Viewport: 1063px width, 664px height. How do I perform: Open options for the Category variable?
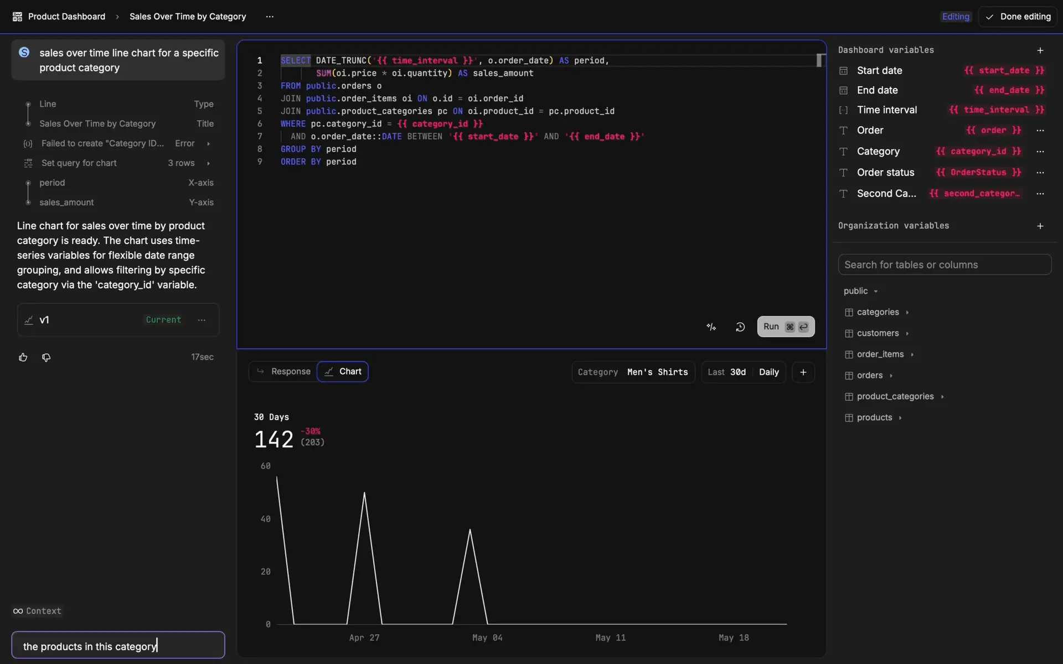tap(1040, 152)
